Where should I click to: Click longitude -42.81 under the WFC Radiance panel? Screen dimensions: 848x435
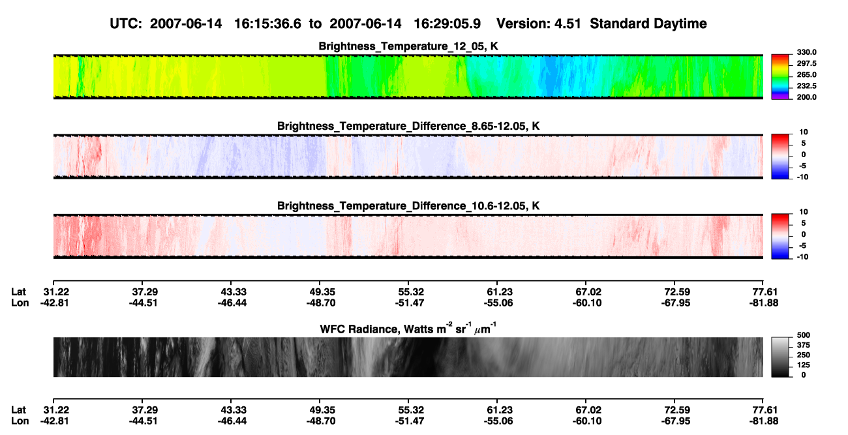(x=54, y=420)
